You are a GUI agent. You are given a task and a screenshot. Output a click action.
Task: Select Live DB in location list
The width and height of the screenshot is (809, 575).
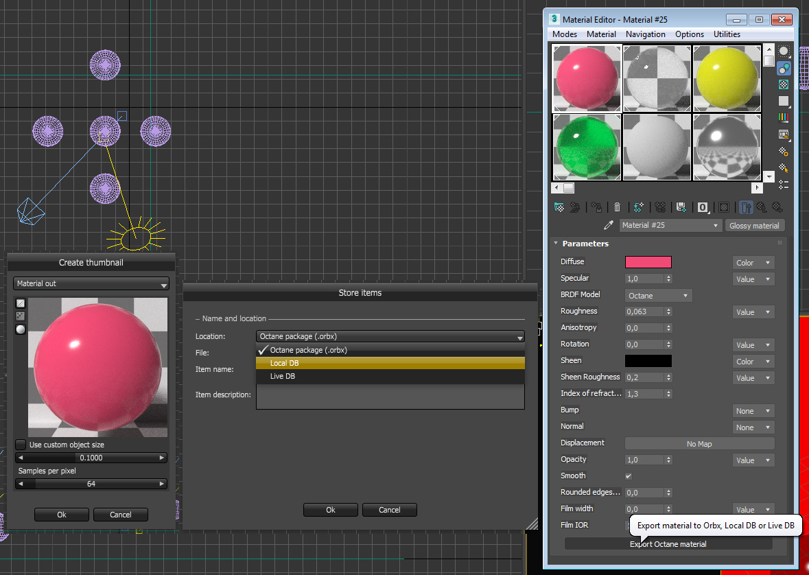click(x=390, y=376)
